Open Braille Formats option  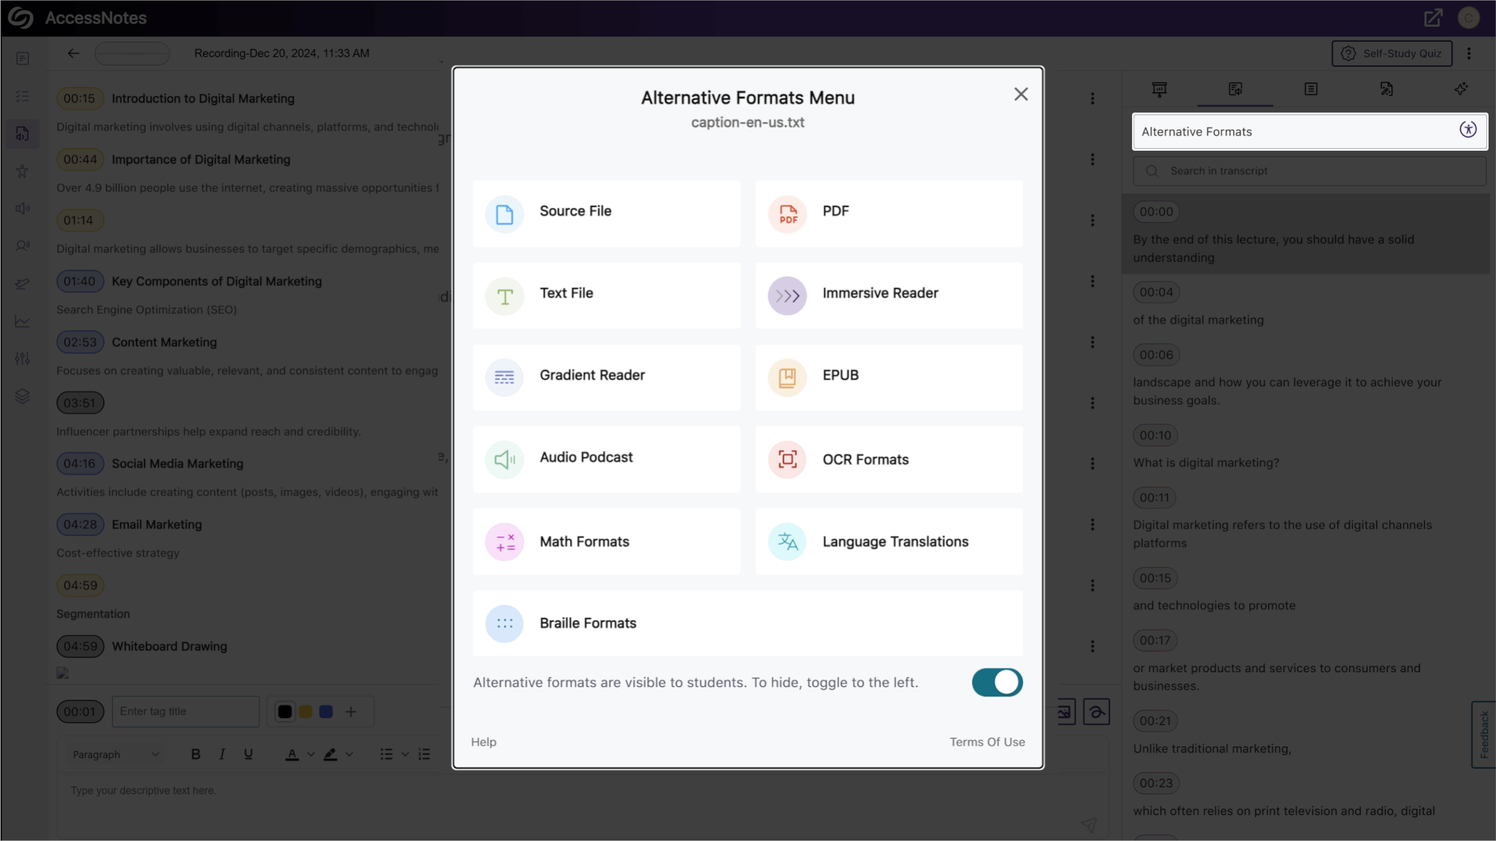point(588,624)
